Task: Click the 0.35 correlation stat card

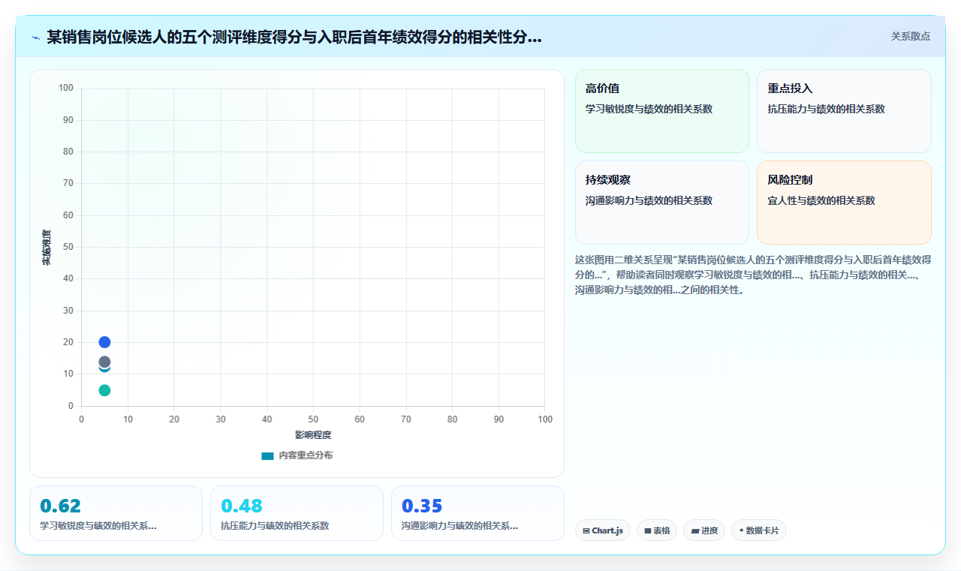Action: (477, 513)
